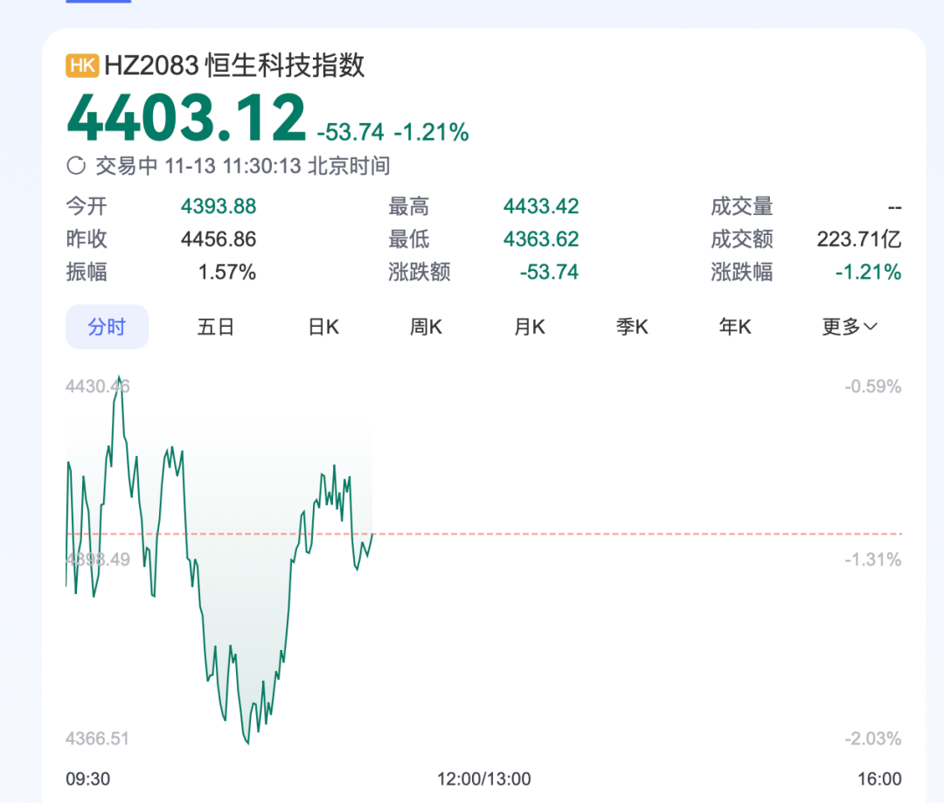Click the 涨跌幅 value -1.21%
This screenshot has height=803, width=944.
868,272
